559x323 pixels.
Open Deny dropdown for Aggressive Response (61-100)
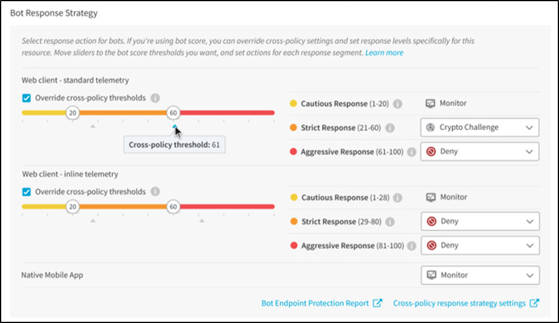[480, 151]
